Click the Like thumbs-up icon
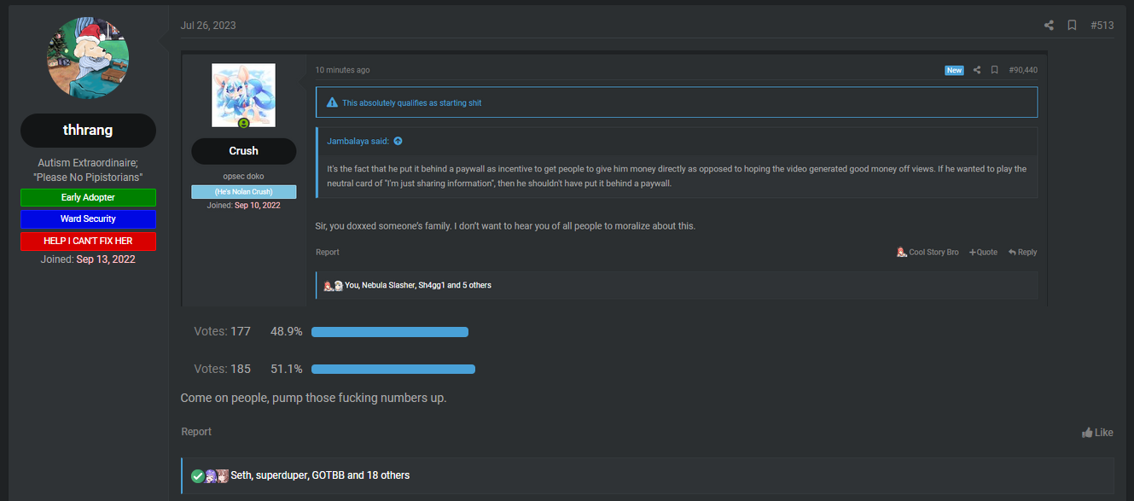1134x501 pixels. coord(1087,433)
